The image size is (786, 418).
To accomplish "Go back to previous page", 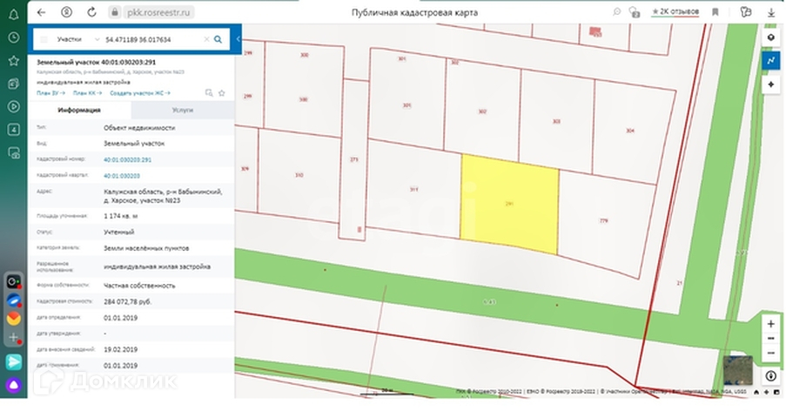I will [x=41, y=12].
